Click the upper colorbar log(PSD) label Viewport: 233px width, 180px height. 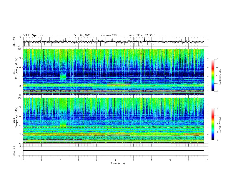pyautogui.click(x=220, y=77)
